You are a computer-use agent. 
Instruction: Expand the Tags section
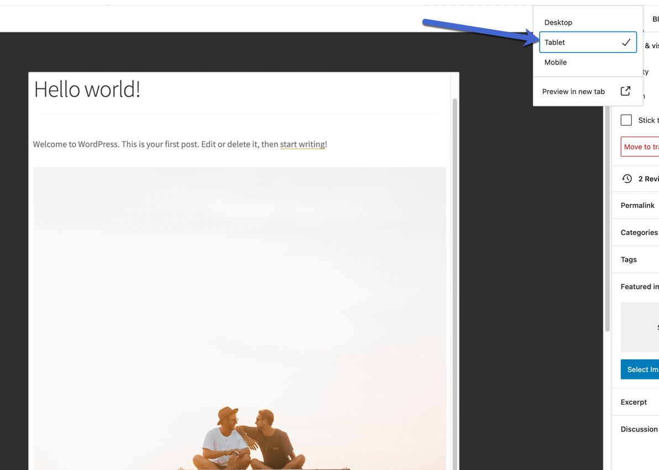click(x=628, y=259)
